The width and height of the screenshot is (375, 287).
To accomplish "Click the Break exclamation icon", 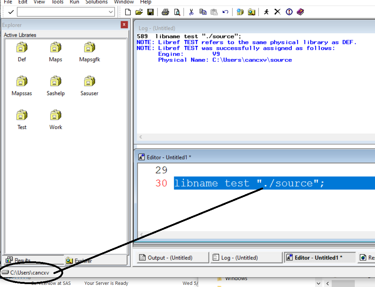I will (289, 12).
